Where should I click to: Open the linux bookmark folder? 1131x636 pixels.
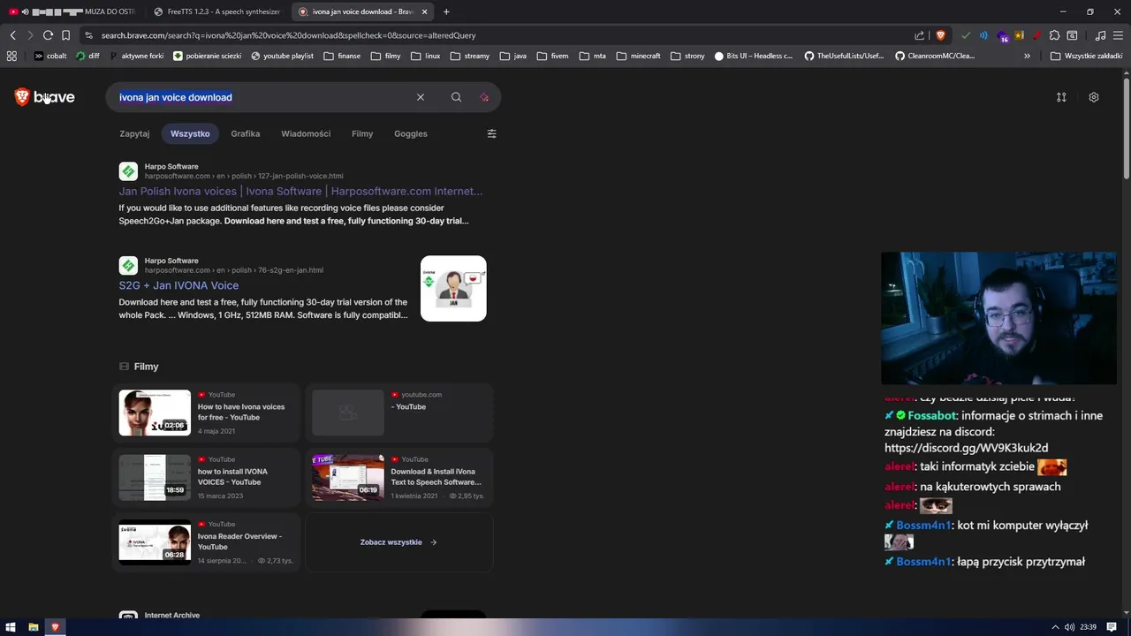point(424,56)
